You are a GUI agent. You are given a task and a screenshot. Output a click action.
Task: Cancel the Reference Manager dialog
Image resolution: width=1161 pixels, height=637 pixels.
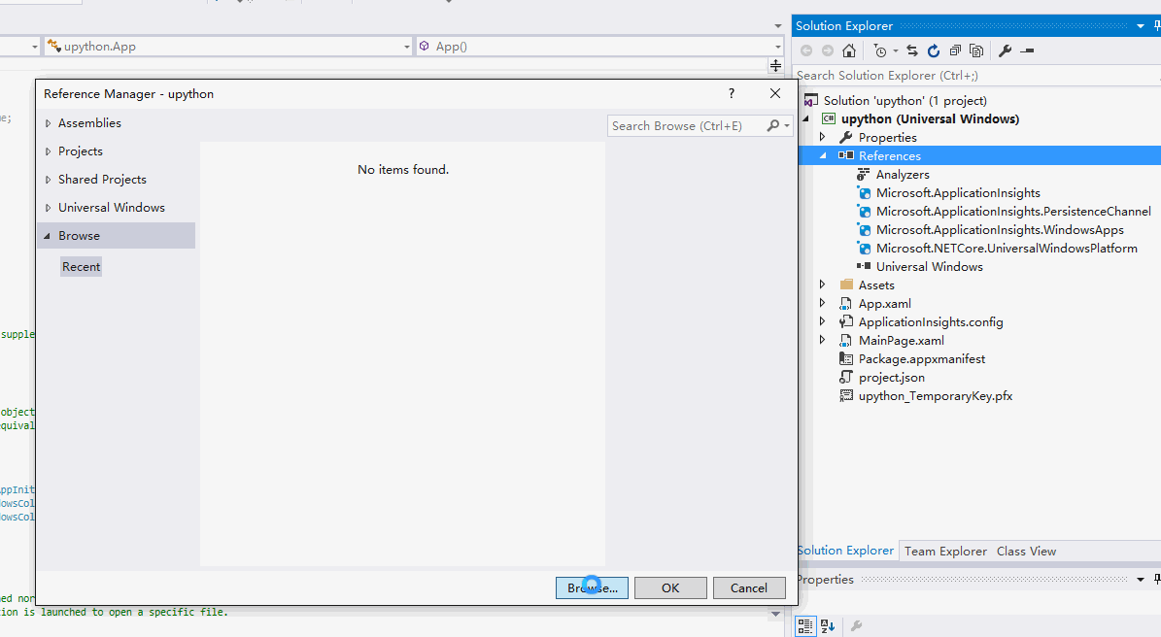pos(749,588)
